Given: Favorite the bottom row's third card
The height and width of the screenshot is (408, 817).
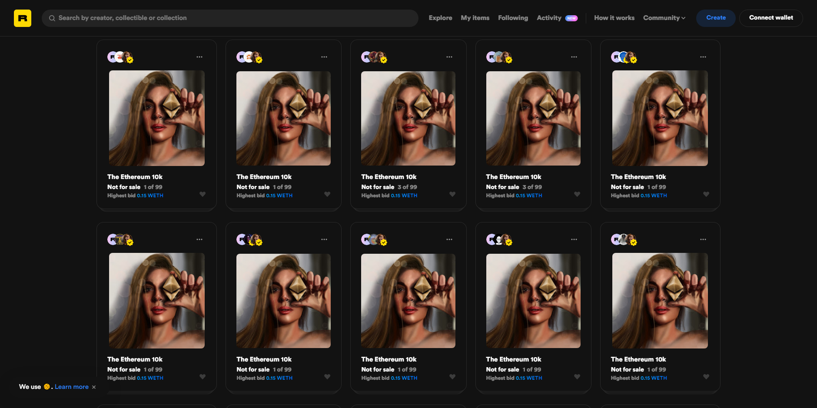Looking at the screenshot, I should (x=452, y=377).
